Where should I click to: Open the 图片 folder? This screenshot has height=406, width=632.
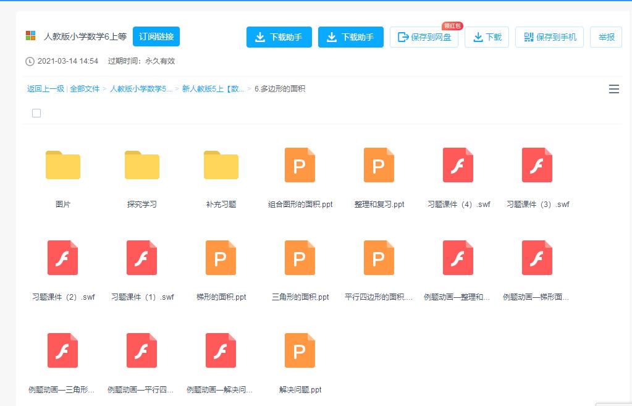62,165
